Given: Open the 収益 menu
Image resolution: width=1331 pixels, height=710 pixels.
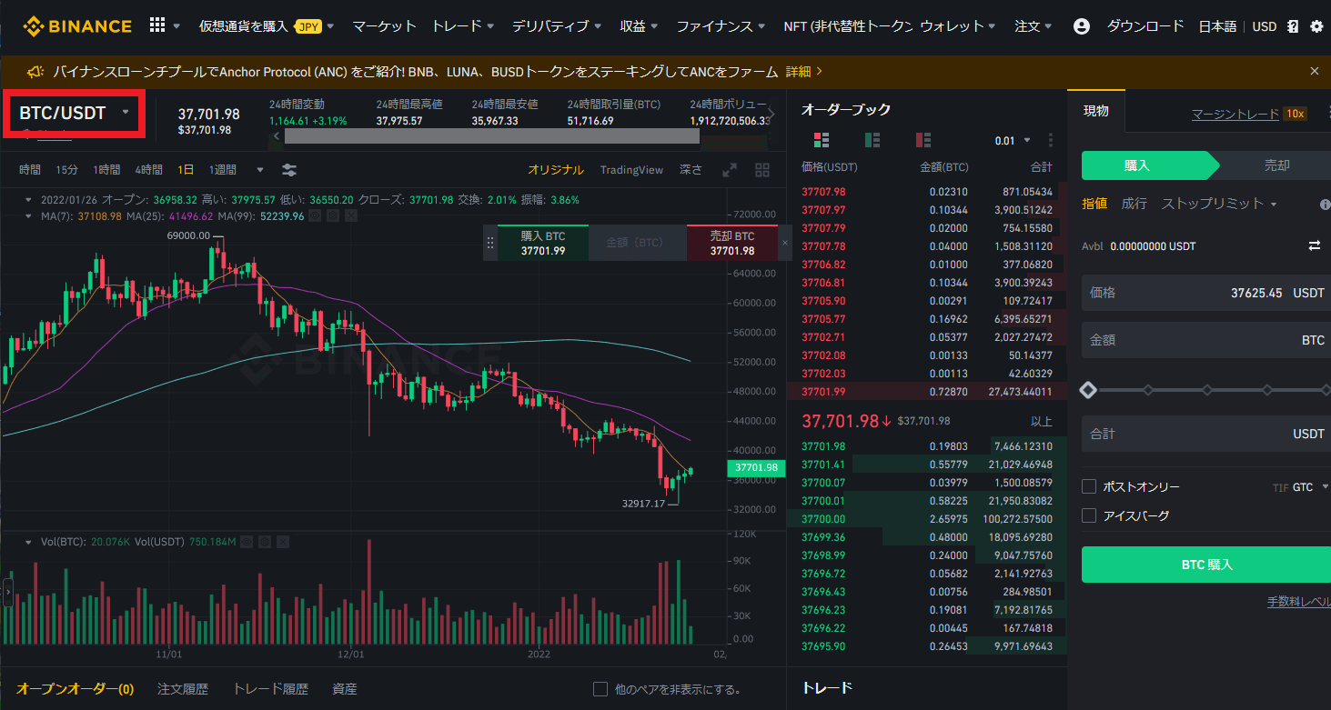Looking at the screenshot, I should point(640,26).
